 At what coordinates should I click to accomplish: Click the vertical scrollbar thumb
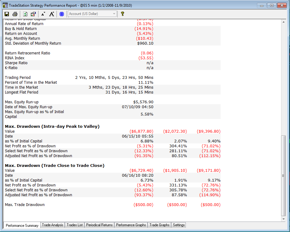pos(284,175)
